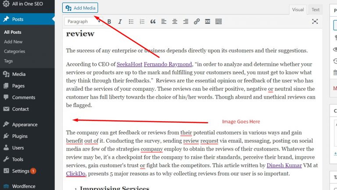The image size is (337, 190).
Task: Open the Media menu
Action: [27, 74]
